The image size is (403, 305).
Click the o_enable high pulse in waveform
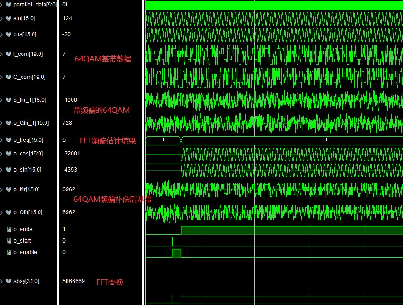(x=176, y=253)
